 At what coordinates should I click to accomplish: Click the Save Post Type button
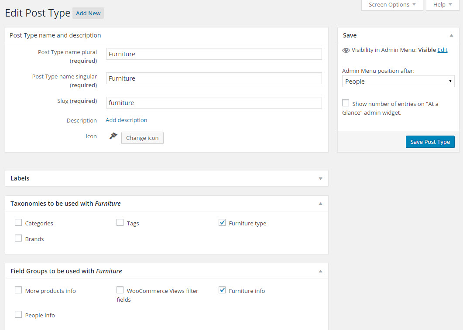click(430, 142)
